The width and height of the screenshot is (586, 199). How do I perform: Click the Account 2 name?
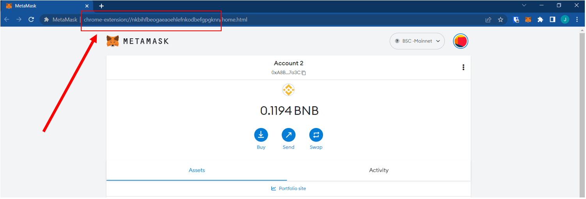coord(289,63)
